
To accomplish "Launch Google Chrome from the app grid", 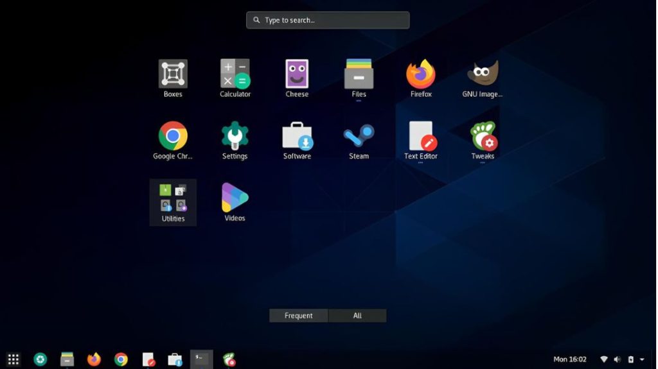I will click(173, 141).
